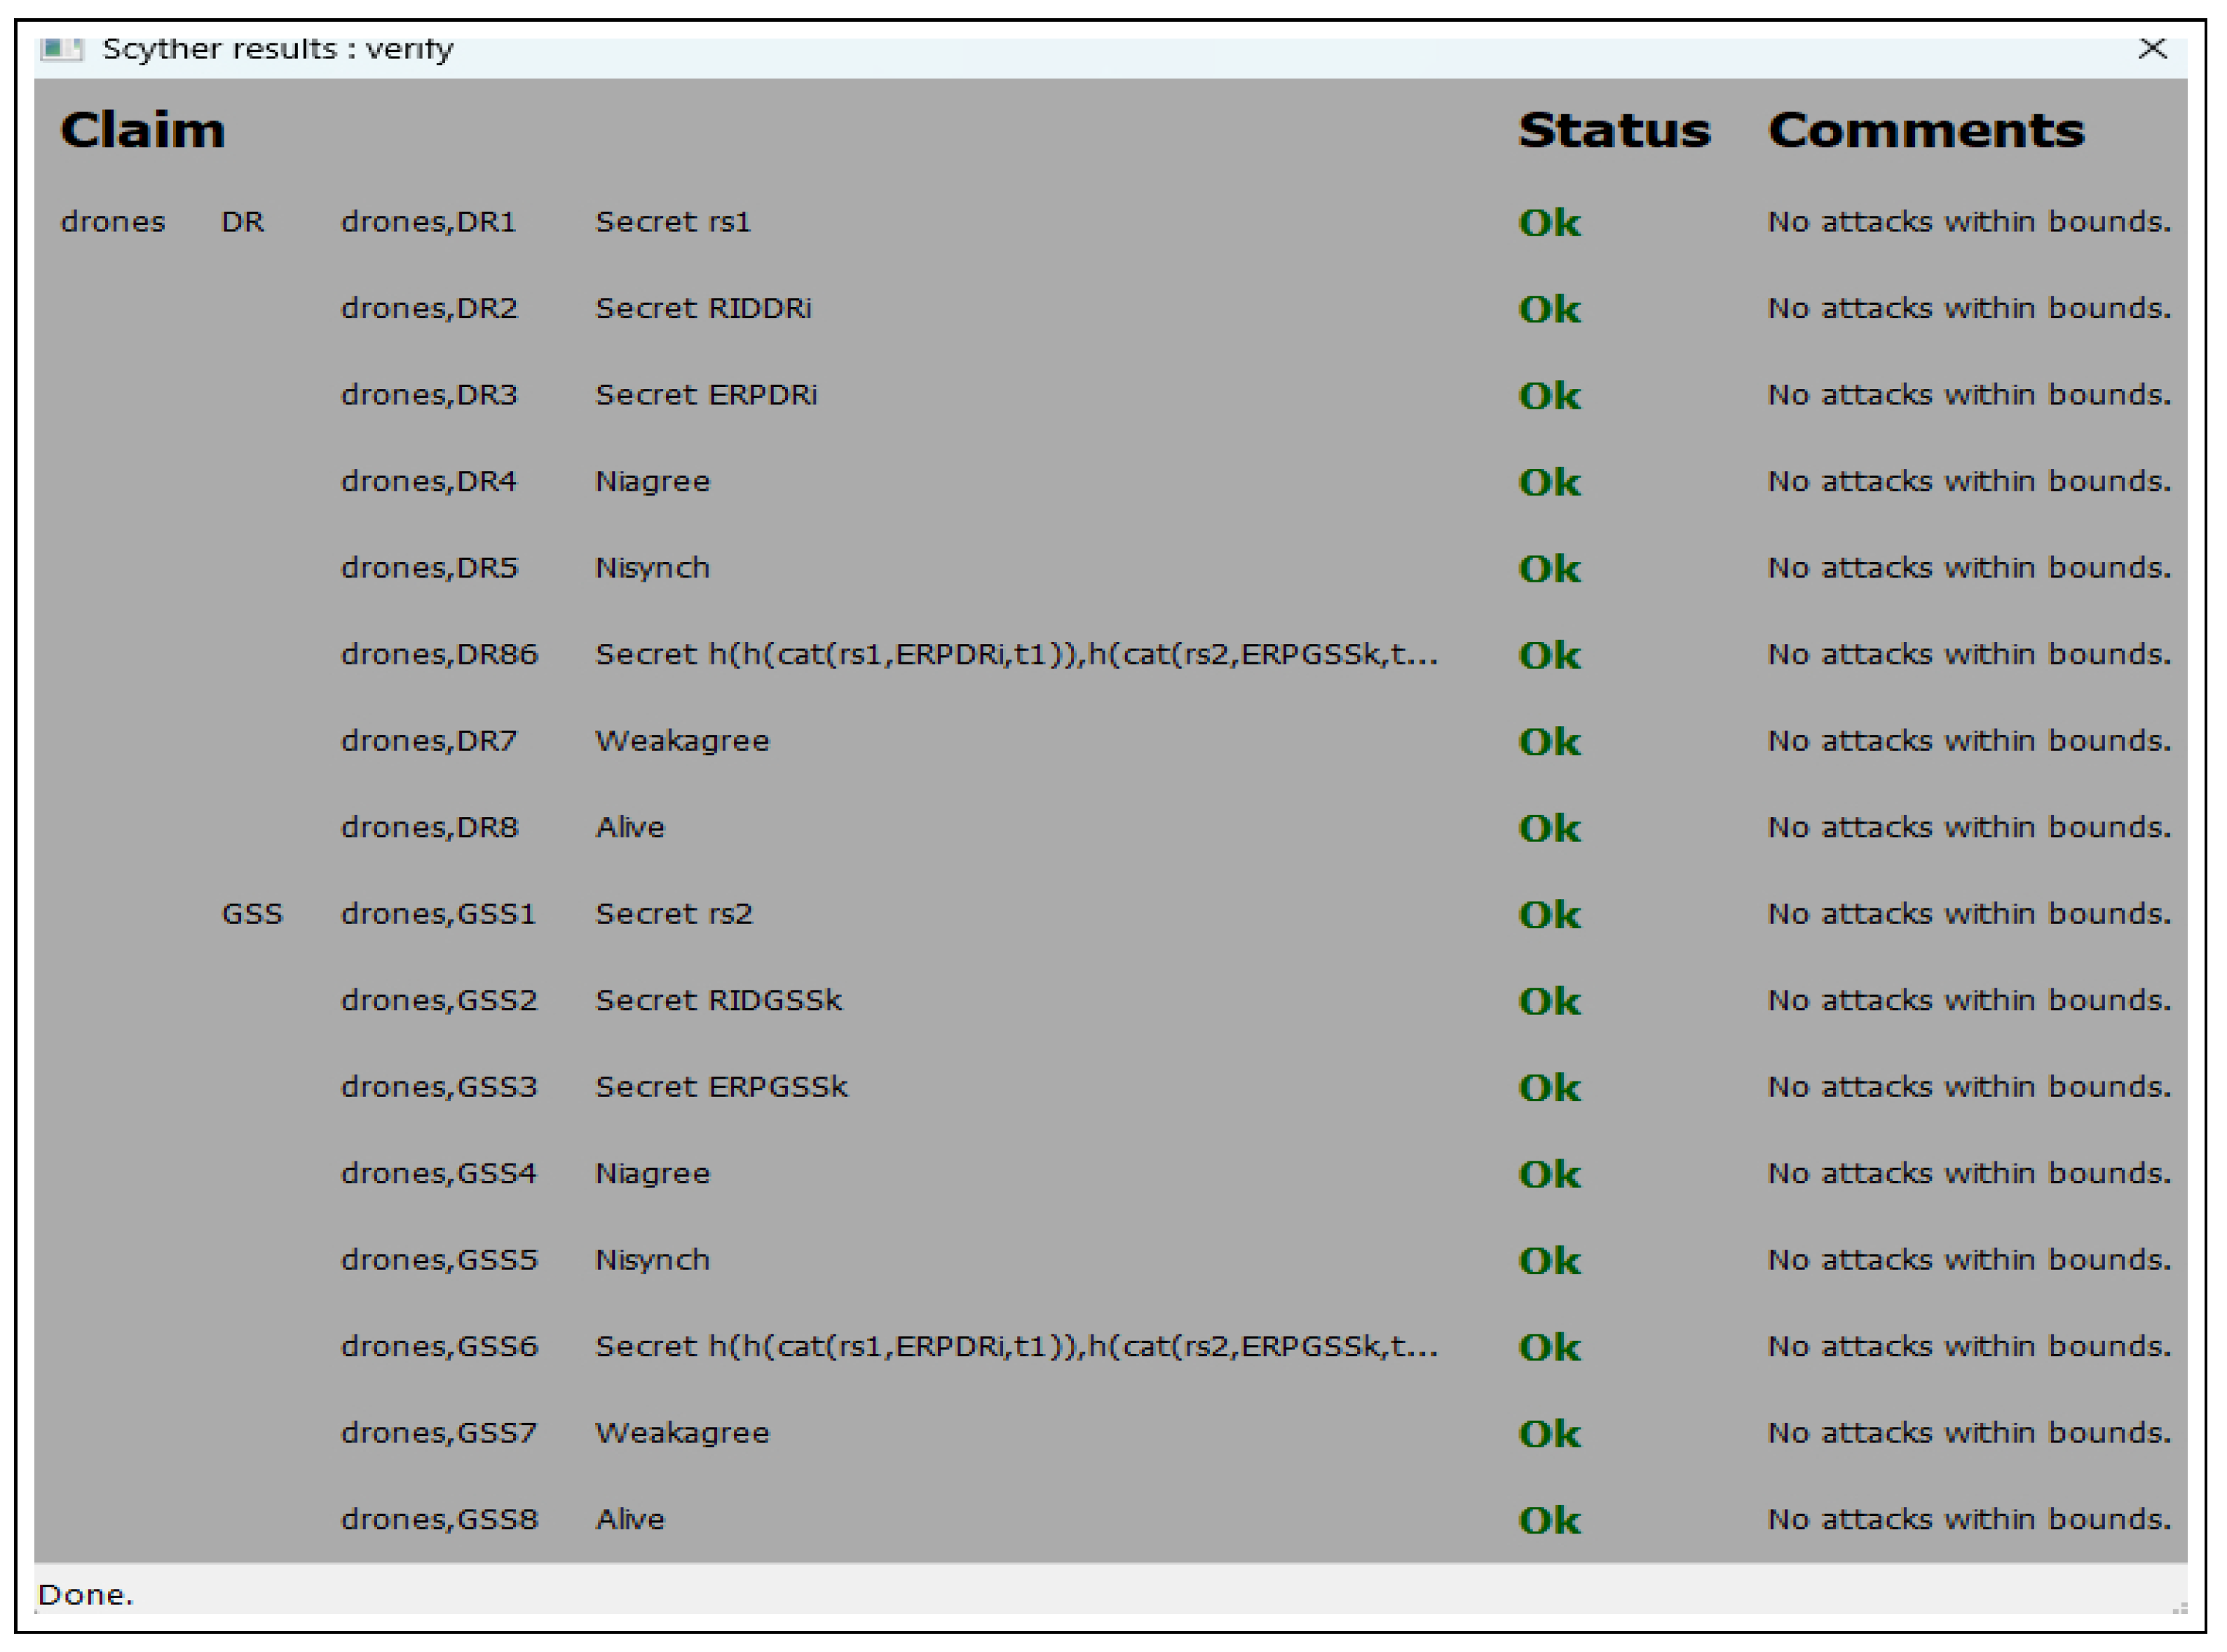Click the resize grip at window corner
The height and width of the screenshot is (1652, 2227).
(x=2180, y=1607)
